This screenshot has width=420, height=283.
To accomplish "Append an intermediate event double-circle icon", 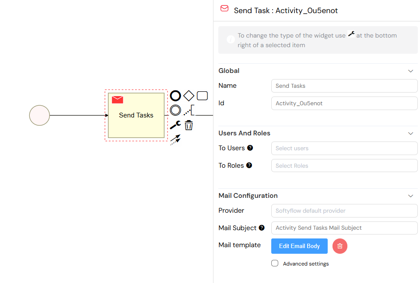I will point(175,110).
